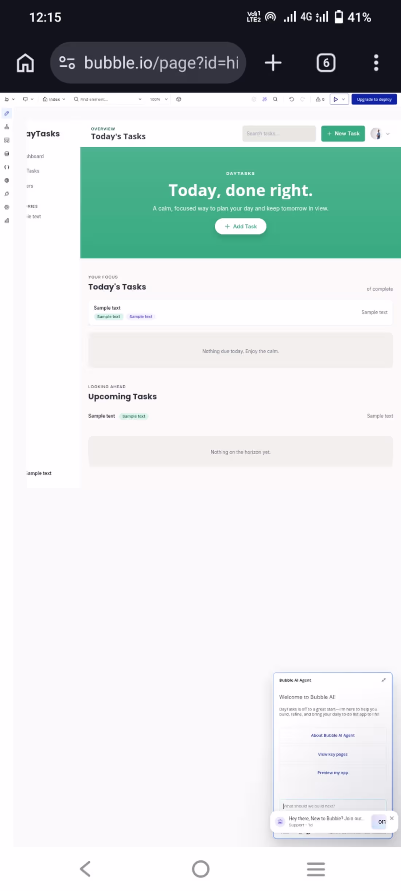Viewport: 401px width, 891px height.
Task: Click the Nothing due today empty-state box
Action: [x=241, y=351]
